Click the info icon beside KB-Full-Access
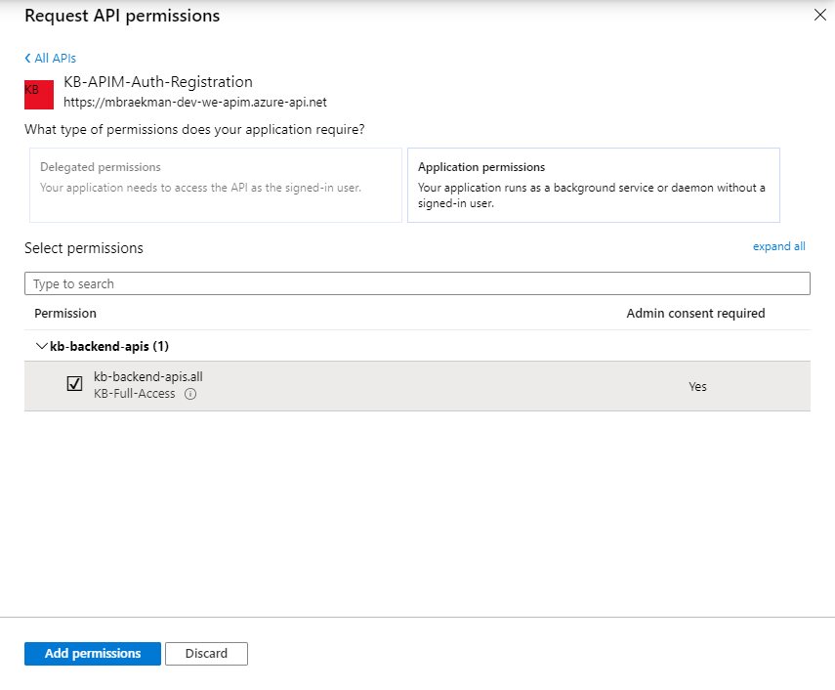 coord(190,394)
